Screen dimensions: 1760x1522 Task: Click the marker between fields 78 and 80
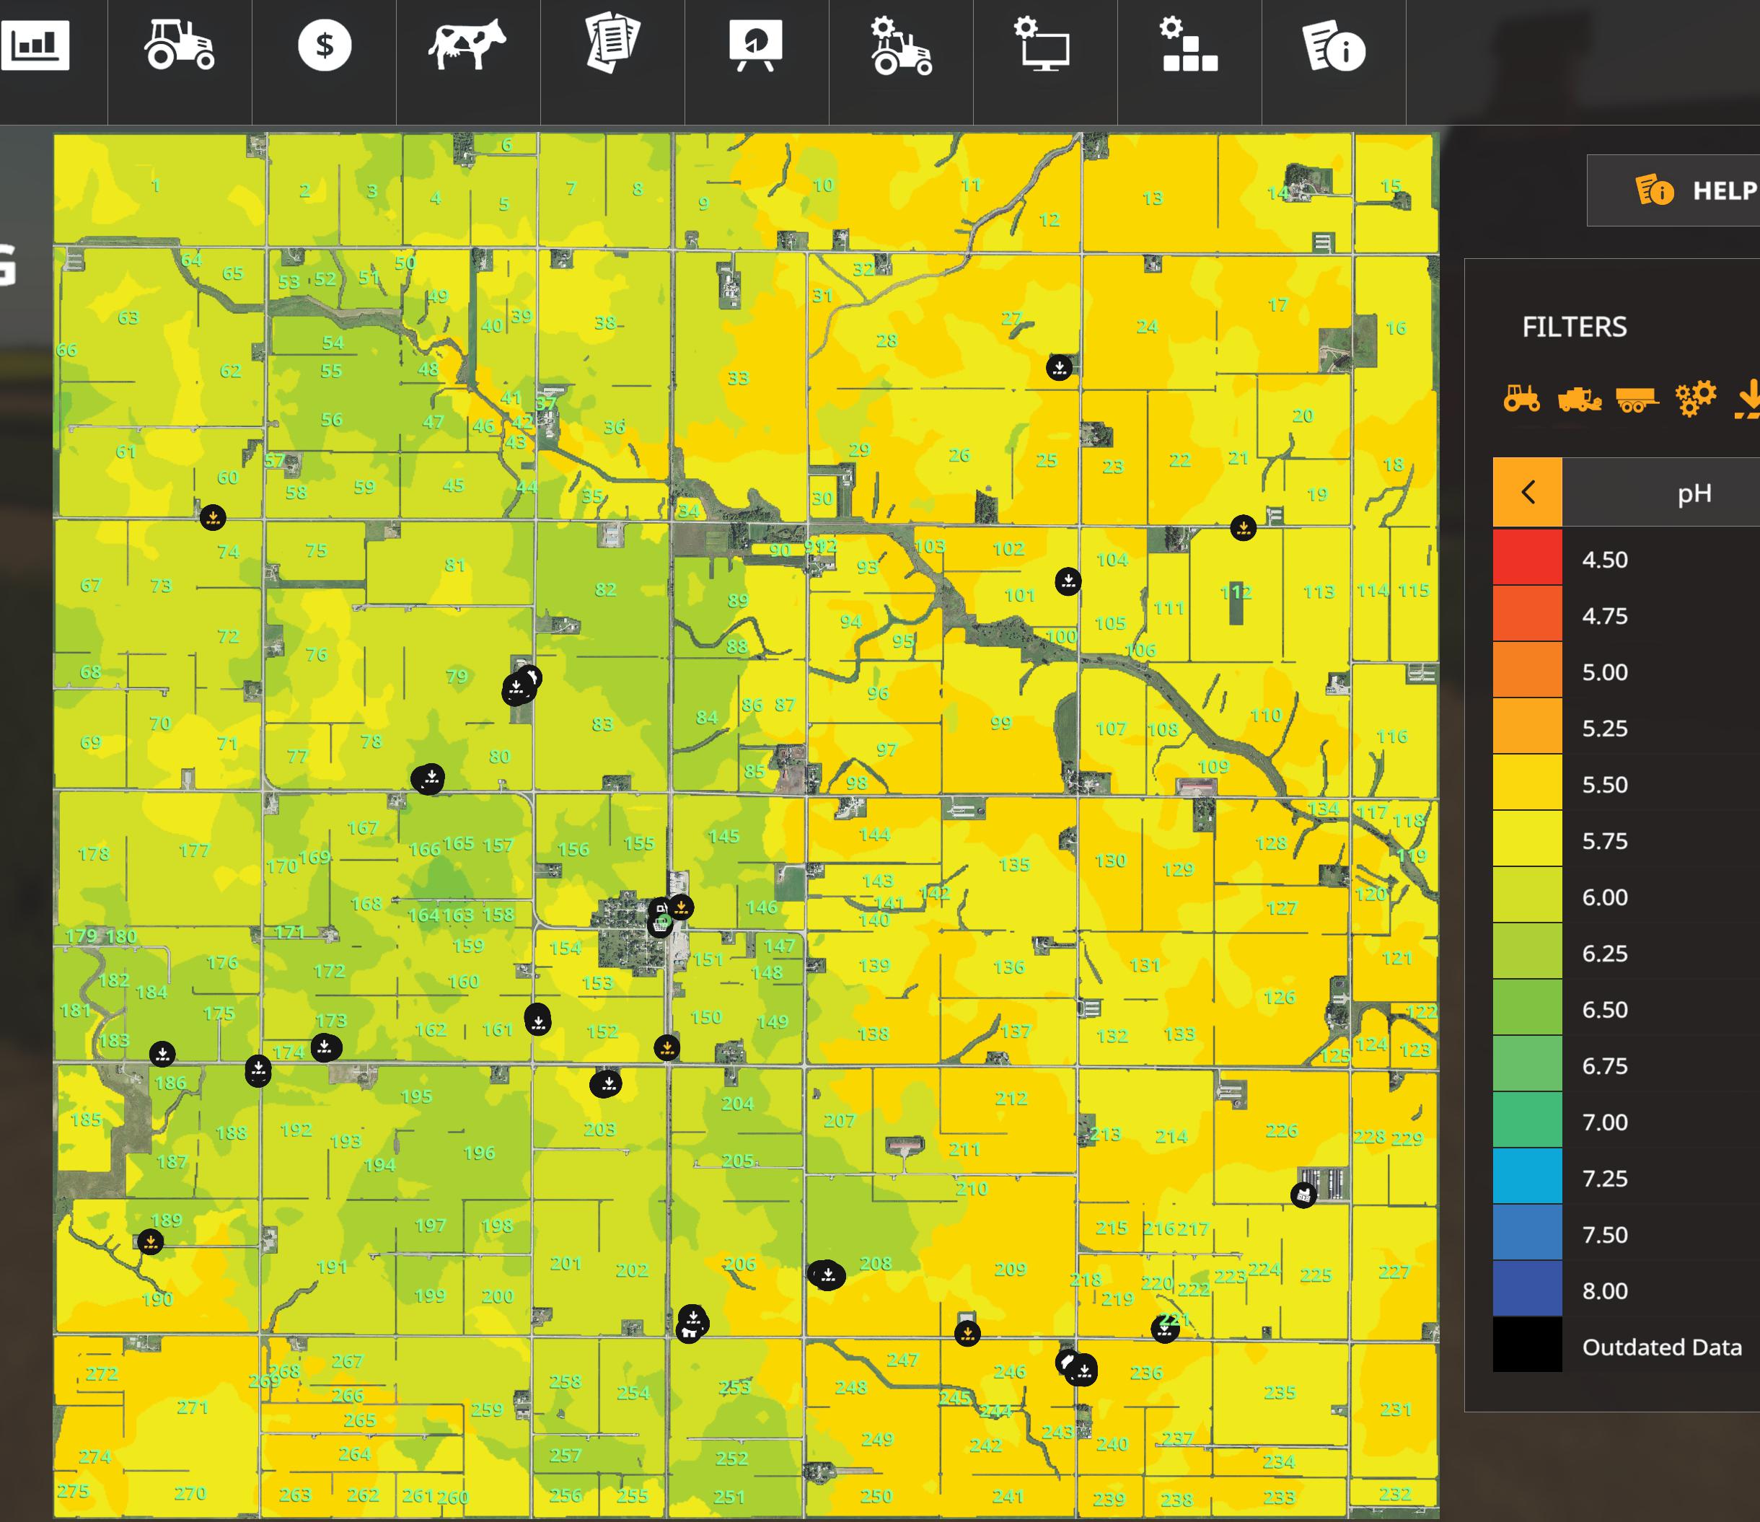tap(428, 778)
